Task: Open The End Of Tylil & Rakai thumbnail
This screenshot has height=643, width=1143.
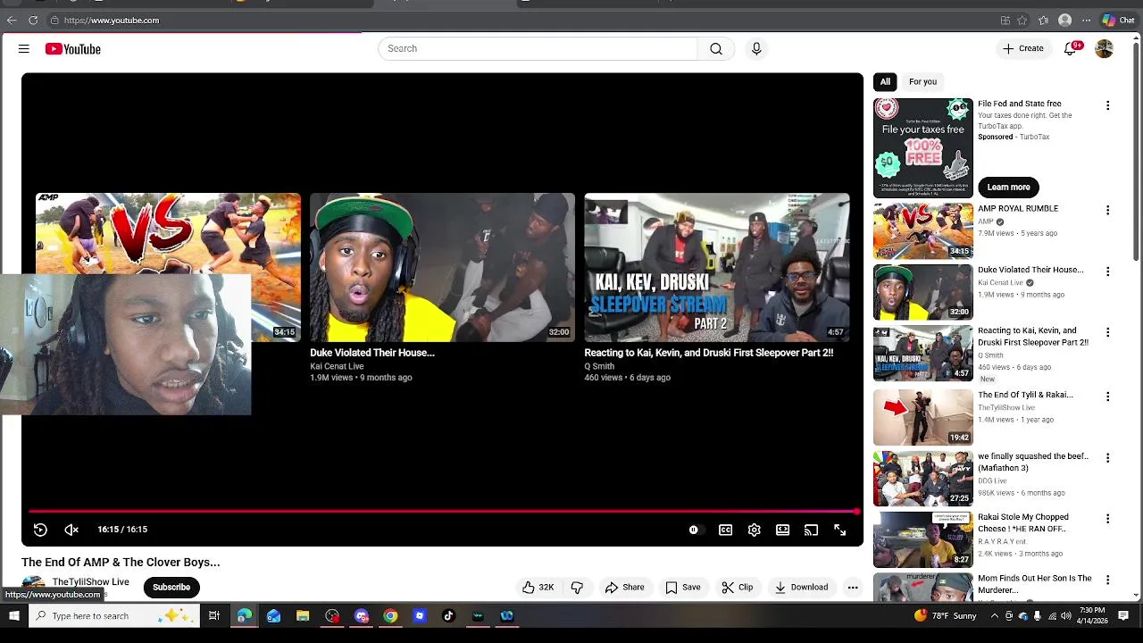Action: pos(923,418)
